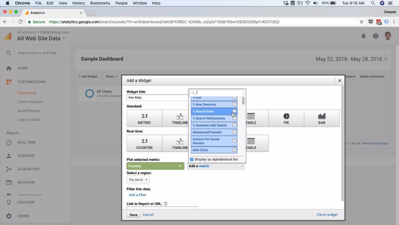Open the People menu
This screenshot has width=399, height=225.
(x=121, y=3)
